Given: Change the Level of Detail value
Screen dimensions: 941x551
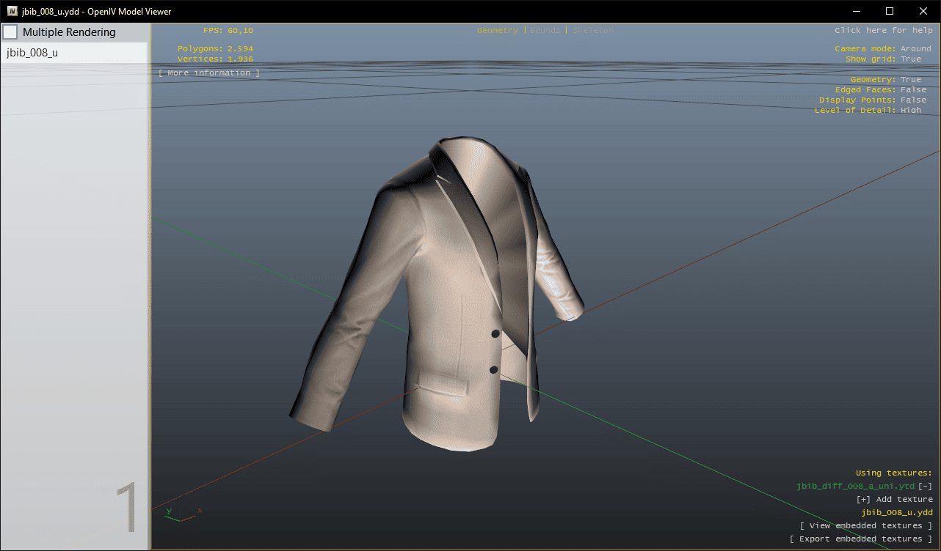Looking at the screenshot, I should click(x=910, y=111).
